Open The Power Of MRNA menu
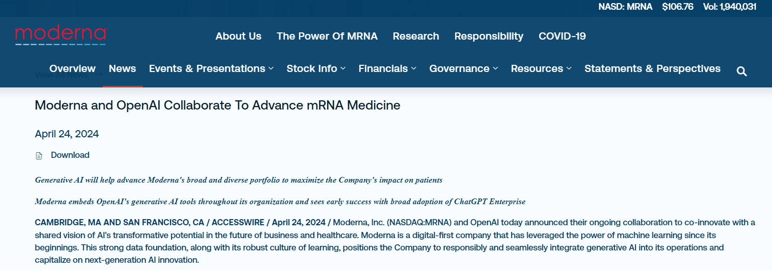This screenshot has height=270, width=772. tap(327, 36)
